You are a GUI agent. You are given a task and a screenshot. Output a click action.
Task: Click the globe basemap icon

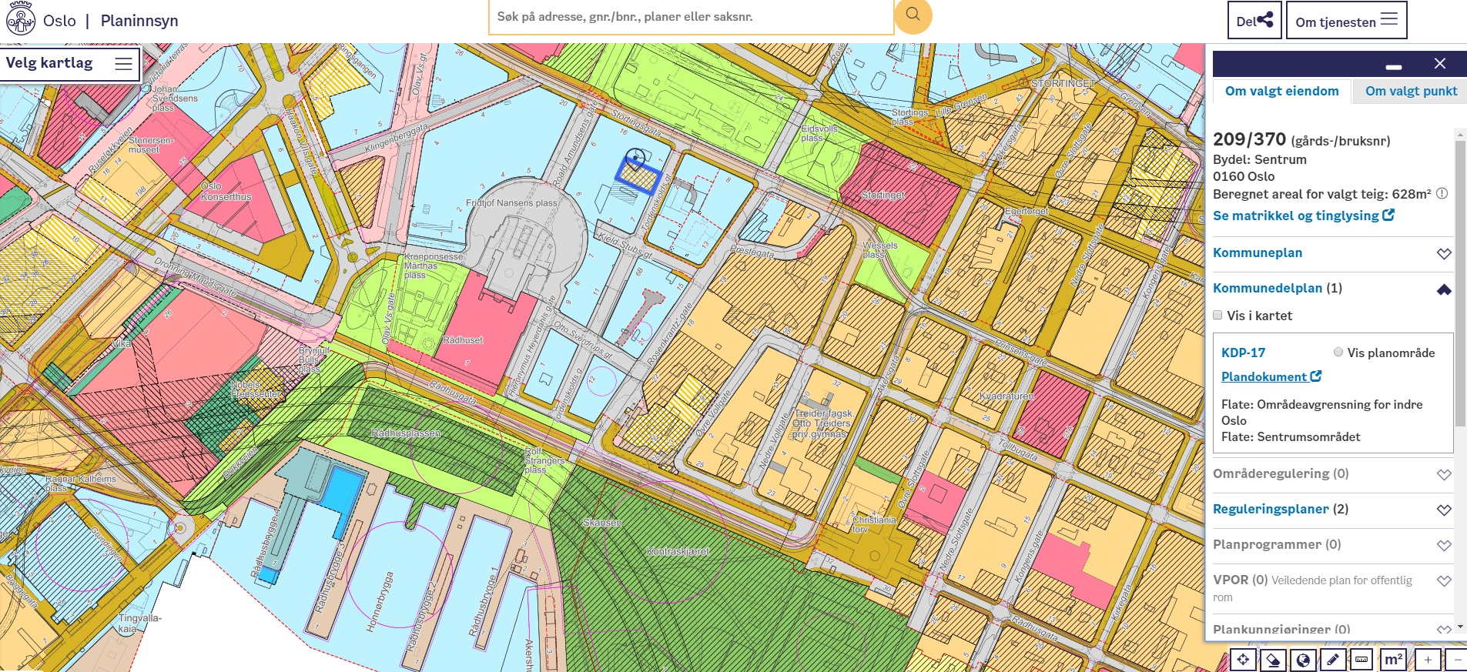point(1303,660)
